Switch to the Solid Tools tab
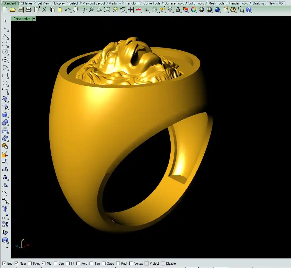This screenshot has width=291, height=268. click(x=196, y=3)
